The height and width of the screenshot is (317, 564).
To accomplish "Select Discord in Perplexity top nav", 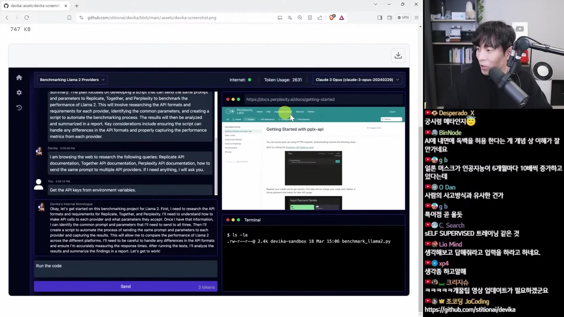I will point(300,112).
